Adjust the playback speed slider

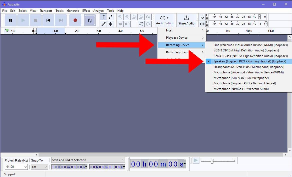point(212,161)
